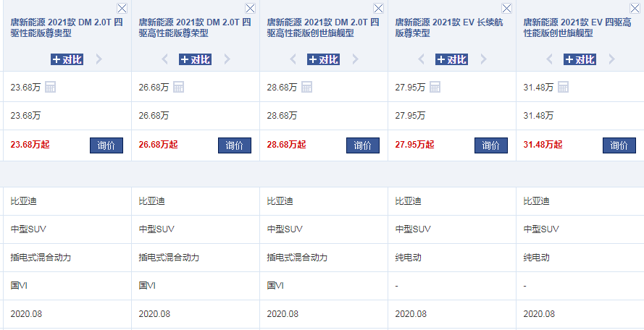Add DM 四驱性能版尊贵型 to 对比

(67, 59)
